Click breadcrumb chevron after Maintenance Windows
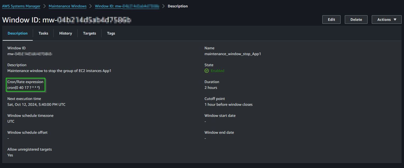404x168 pixels. 91,6
